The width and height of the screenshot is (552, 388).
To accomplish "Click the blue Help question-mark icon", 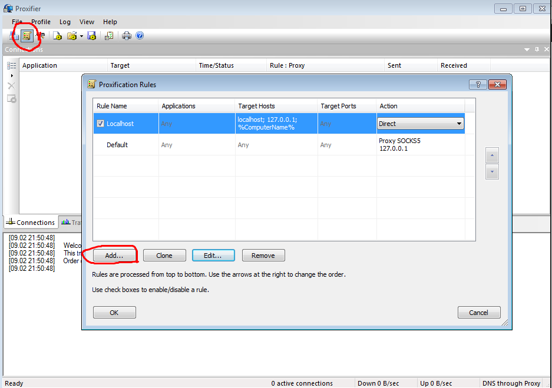I will [140, 36].
